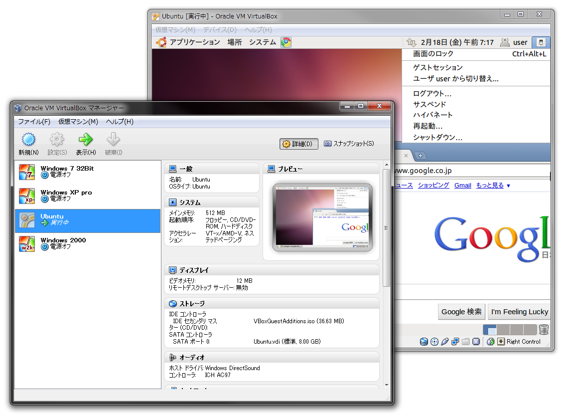Select the Windows 7 32Bit machine
Screen dimensions: 567x415
pyautogui.click(x=88, y=172)
